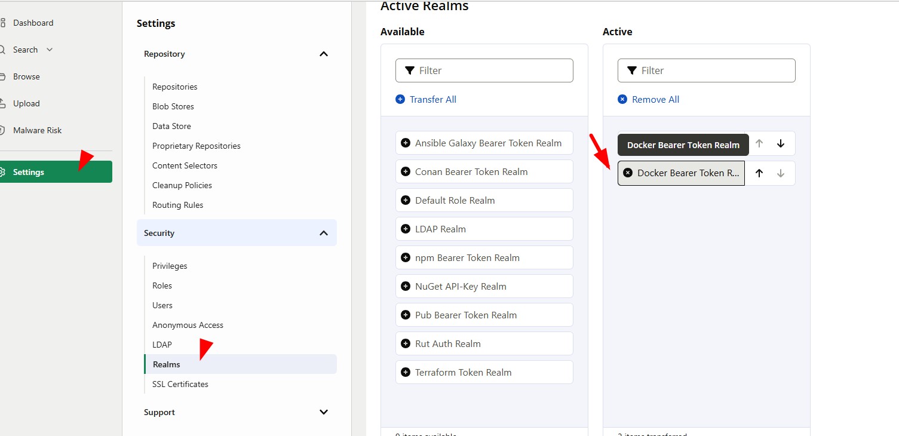Image resolution: width=899 pixels, height=436 pixels.
Task: Click the greyed-out down arrow beside Docker Bearer Token Realm
Action: coord(781,173)
